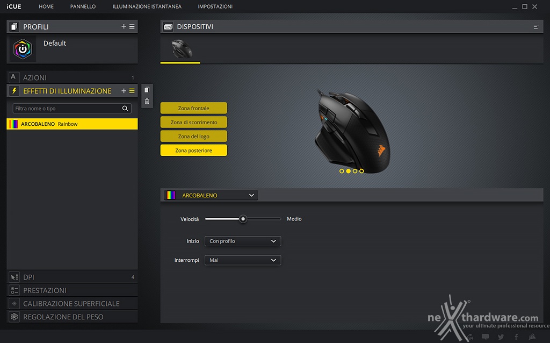Select the ARCOBALENO Rainbow effect row
Viewport: 550px width, 343px height.
pyautogui.click(x=72, y=124)
